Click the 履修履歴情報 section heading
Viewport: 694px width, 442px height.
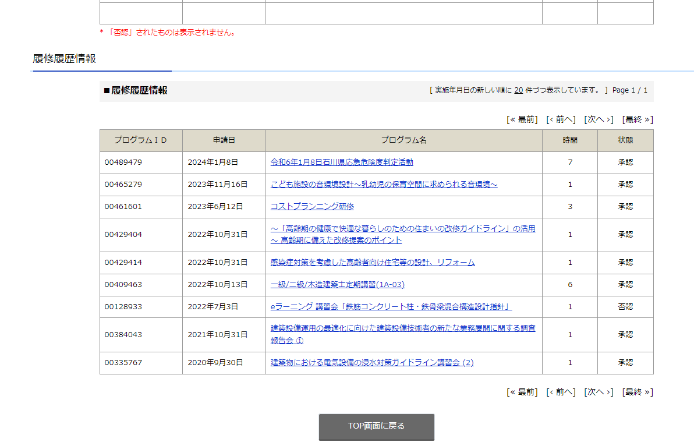(64, 58)
